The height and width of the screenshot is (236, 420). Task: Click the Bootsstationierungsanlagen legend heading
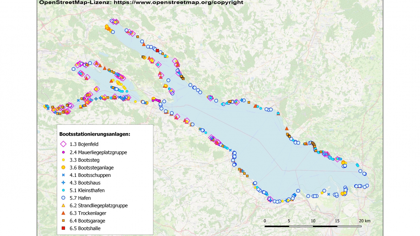point(95,134)
